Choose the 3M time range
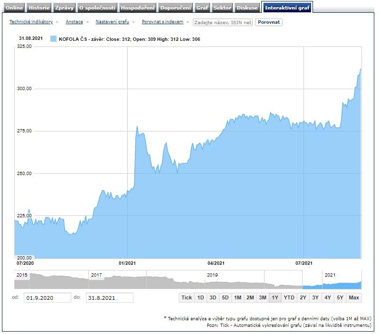 click(262, 297)
